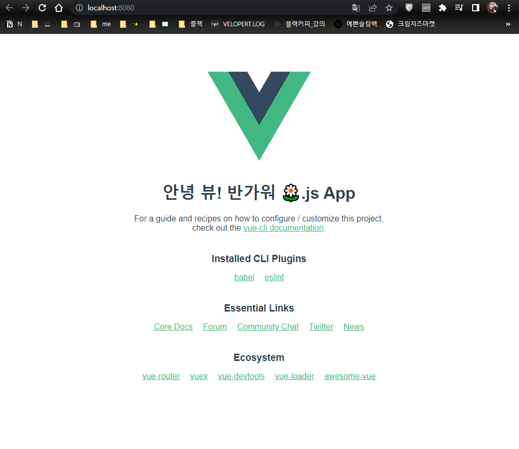Open the Notion N bookmark
The width and height of the screenshot is (519, 449).
pos(14,24)
